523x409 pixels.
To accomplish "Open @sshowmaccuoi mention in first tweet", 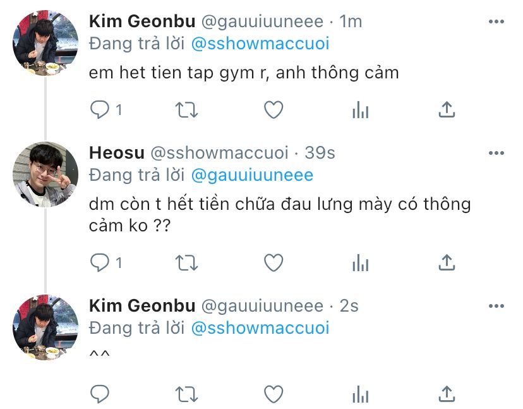I will click(260, 44).
